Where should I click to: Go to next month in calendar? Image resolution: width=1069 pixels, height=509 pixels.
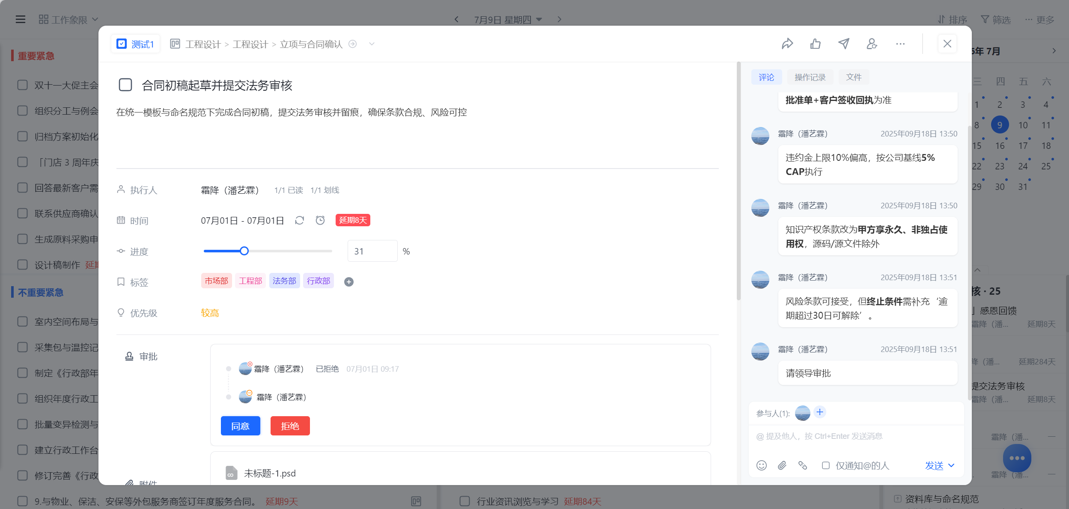point(1054,51)
